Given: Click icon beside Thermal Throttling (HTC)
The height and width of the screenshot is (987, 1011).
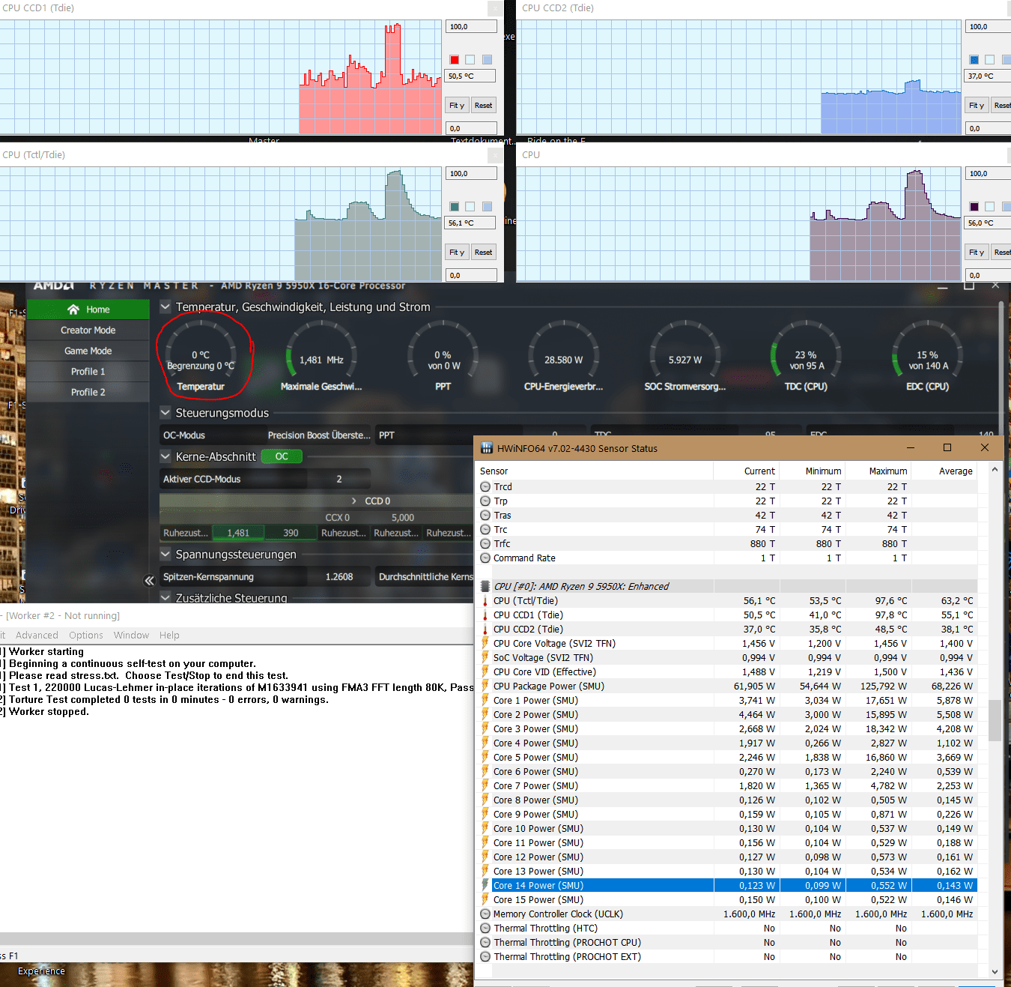Looking at the screenshot, I should point(485,929).
